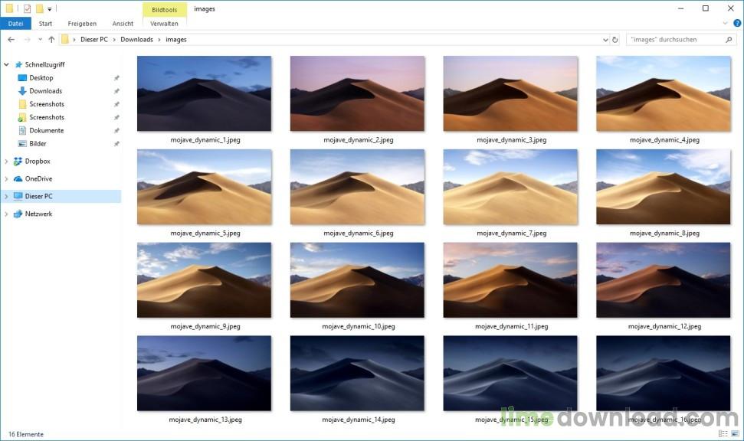Open the blue Help icon

[x=736, y=24]
